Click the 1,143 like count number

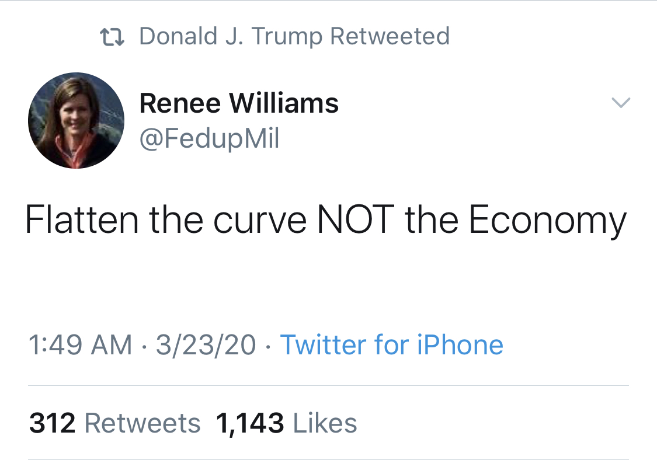coord(250,423)
